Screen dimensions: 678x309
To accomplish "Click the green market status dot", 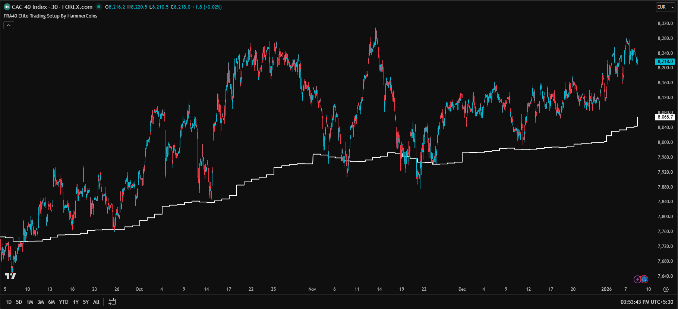I will (x=99, y=7).
